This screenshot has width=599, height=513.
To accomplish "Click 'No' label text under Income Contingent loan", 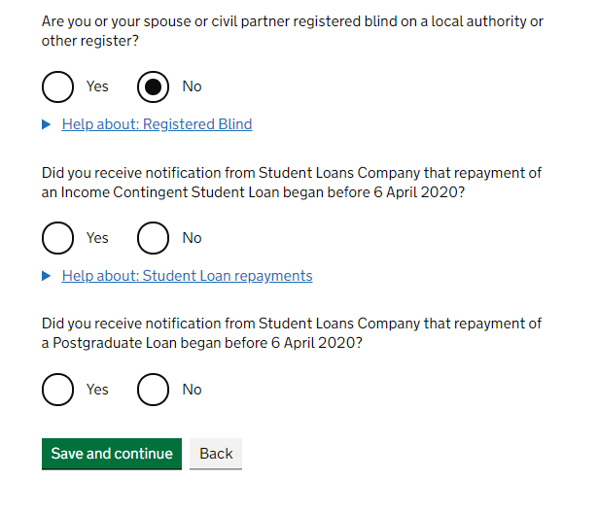I will tap(193, 238).
